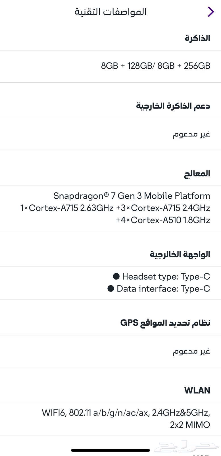The height and width of the screenshot is (456, 221).
Task: Click the Snapdragon 7 Gen 3 text
Action: click(x=132, y=196)
